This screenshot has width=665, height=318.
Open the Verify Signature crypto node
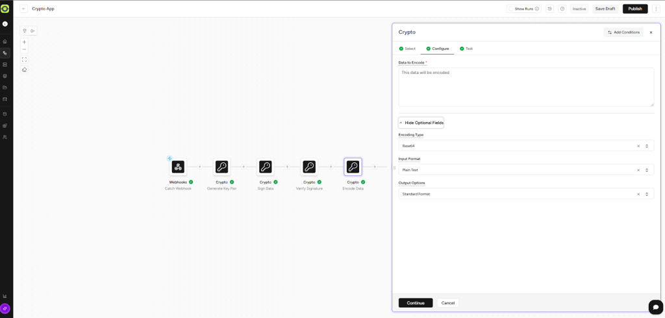(x=309, y=167)
